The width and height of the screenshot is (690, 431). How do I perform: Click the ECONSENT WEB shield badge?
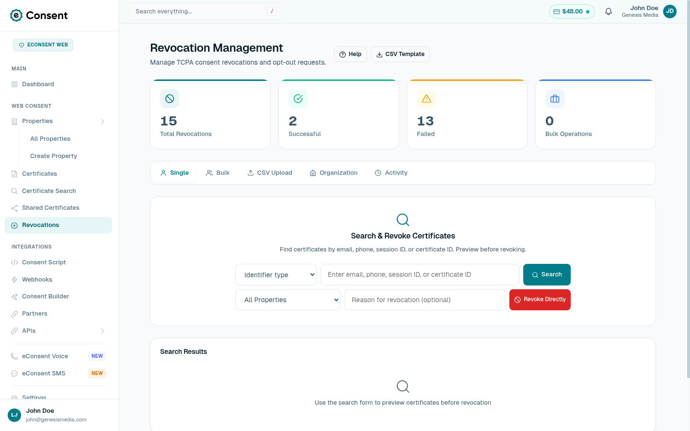(x=43, y=45)
